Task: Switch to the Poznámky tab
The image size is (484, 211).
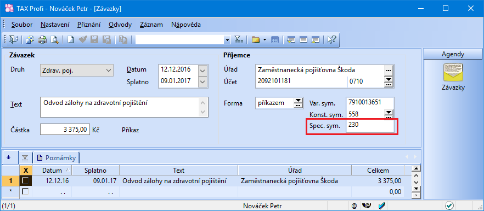Action: (57, 158)
